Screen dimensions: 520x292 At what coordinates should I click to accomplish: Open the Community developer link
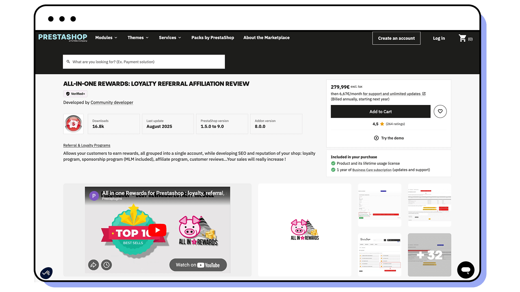pos(112,103)
